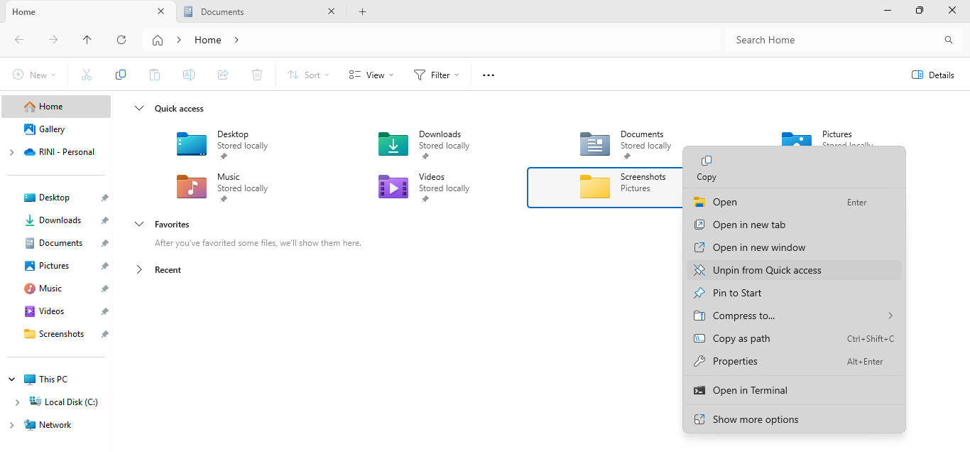The height and width of the screenshot is (452, 970).
Task: Open the View dropdown menu
Action: click(371, 75)
